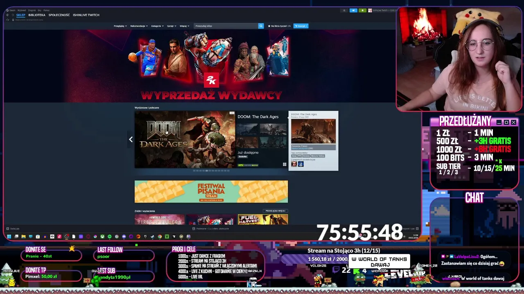Expand the Przeglądaj dropdown
This screenshot has height=294, width=524.
pyautogui.click(x=120, y=26)
